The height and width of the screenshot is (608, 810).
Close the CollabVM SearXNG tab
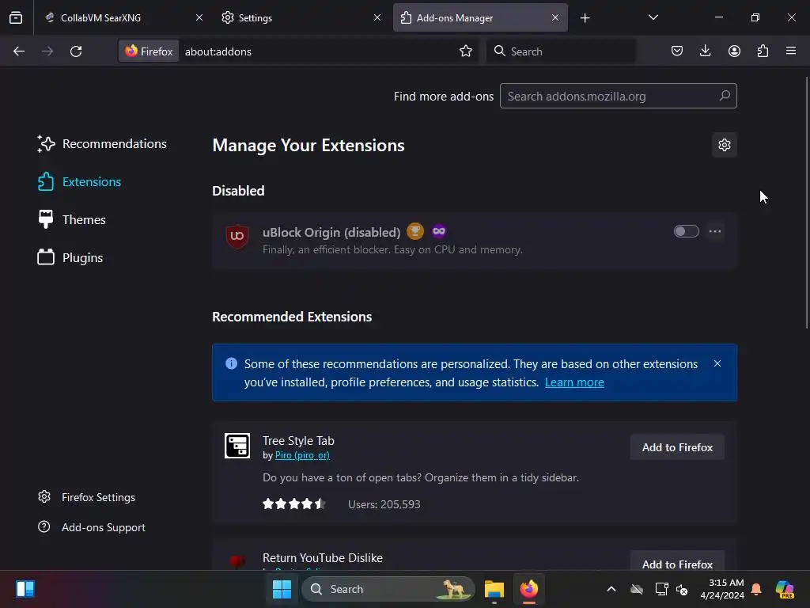(199, 17)
